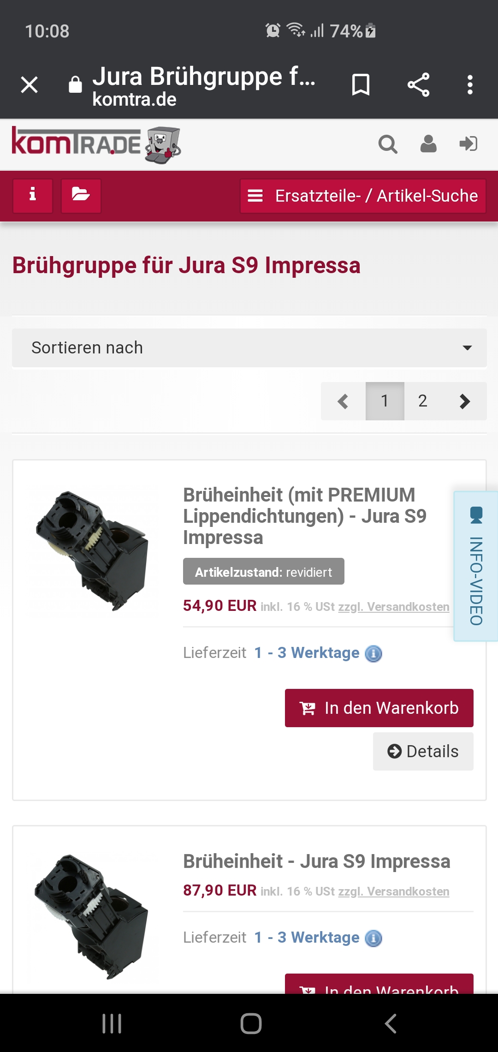The image size is (498, 1052).
Task: Open the folder categories button
Action: 81,196
